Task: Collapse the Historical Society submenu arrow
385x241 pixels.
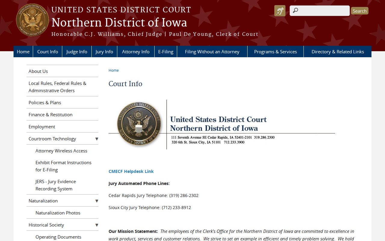Action: coord(97,225)
